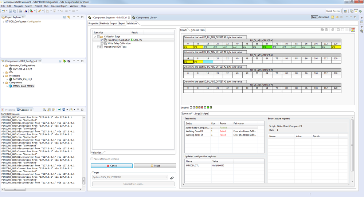Click bright green 3/3 cell at offset 64
Image resolution: width=364 pixels, height=197 pixels.
point(267,47)
